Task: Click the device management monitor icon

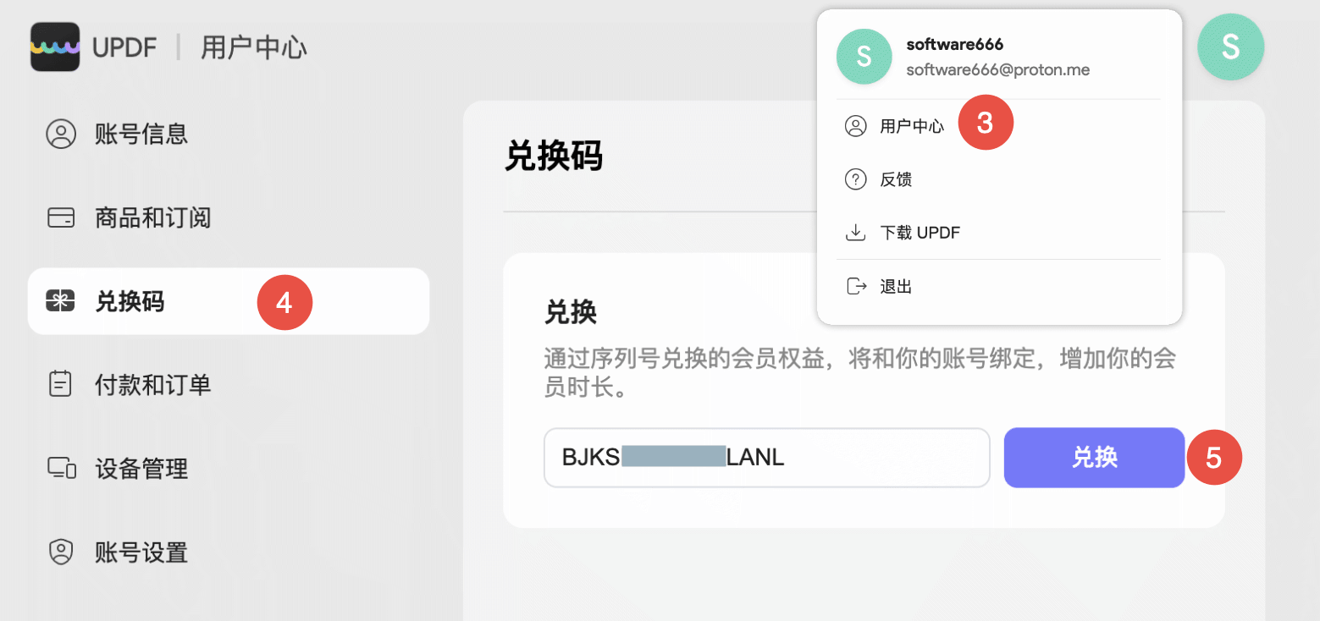Action: point(61,468)
